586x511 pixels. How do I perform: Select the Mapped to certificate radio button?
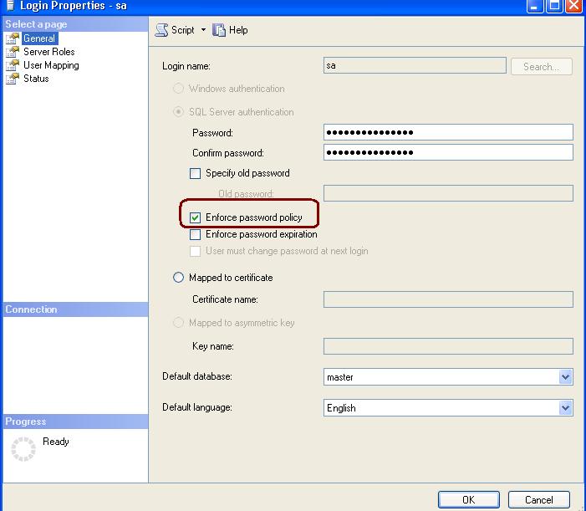click(178, 278)
